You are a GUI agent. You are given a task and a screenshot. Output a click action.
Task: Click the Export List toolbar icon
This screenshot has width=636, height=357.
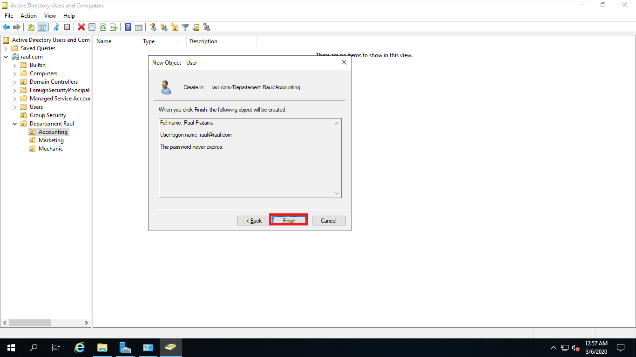pyautogui.click(x=113, y=27)
